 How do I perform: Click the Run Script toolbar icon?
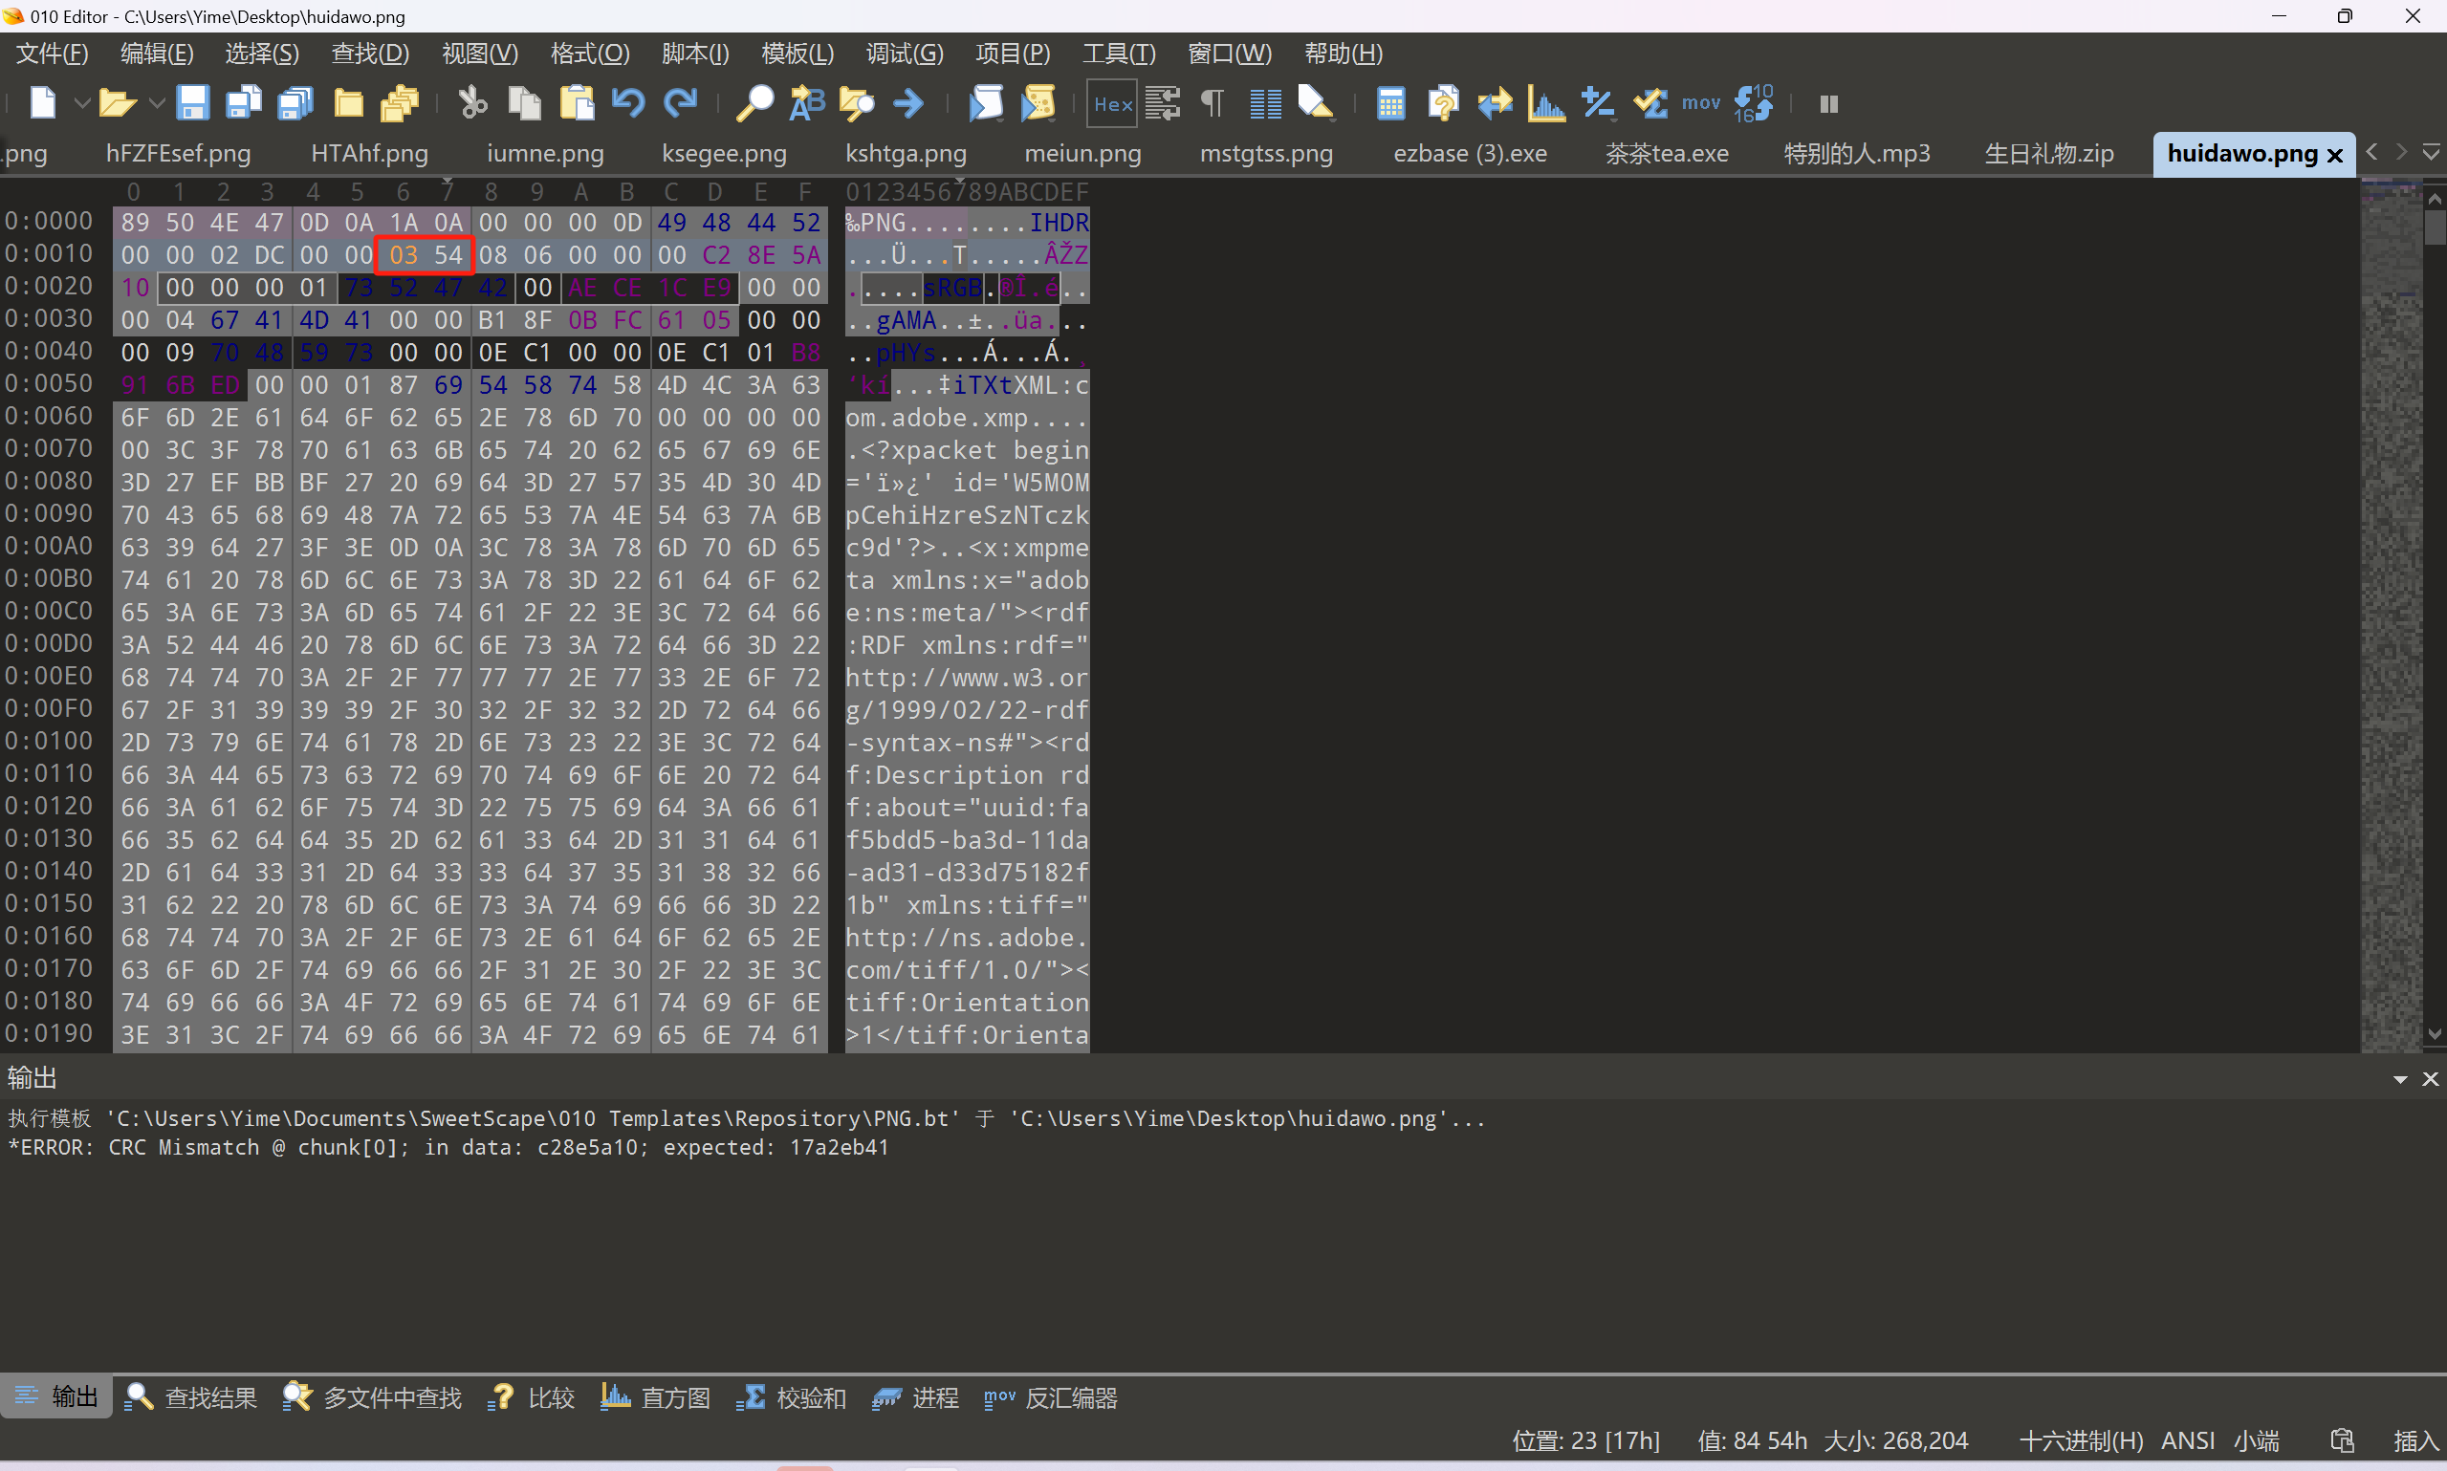(986, 103)
